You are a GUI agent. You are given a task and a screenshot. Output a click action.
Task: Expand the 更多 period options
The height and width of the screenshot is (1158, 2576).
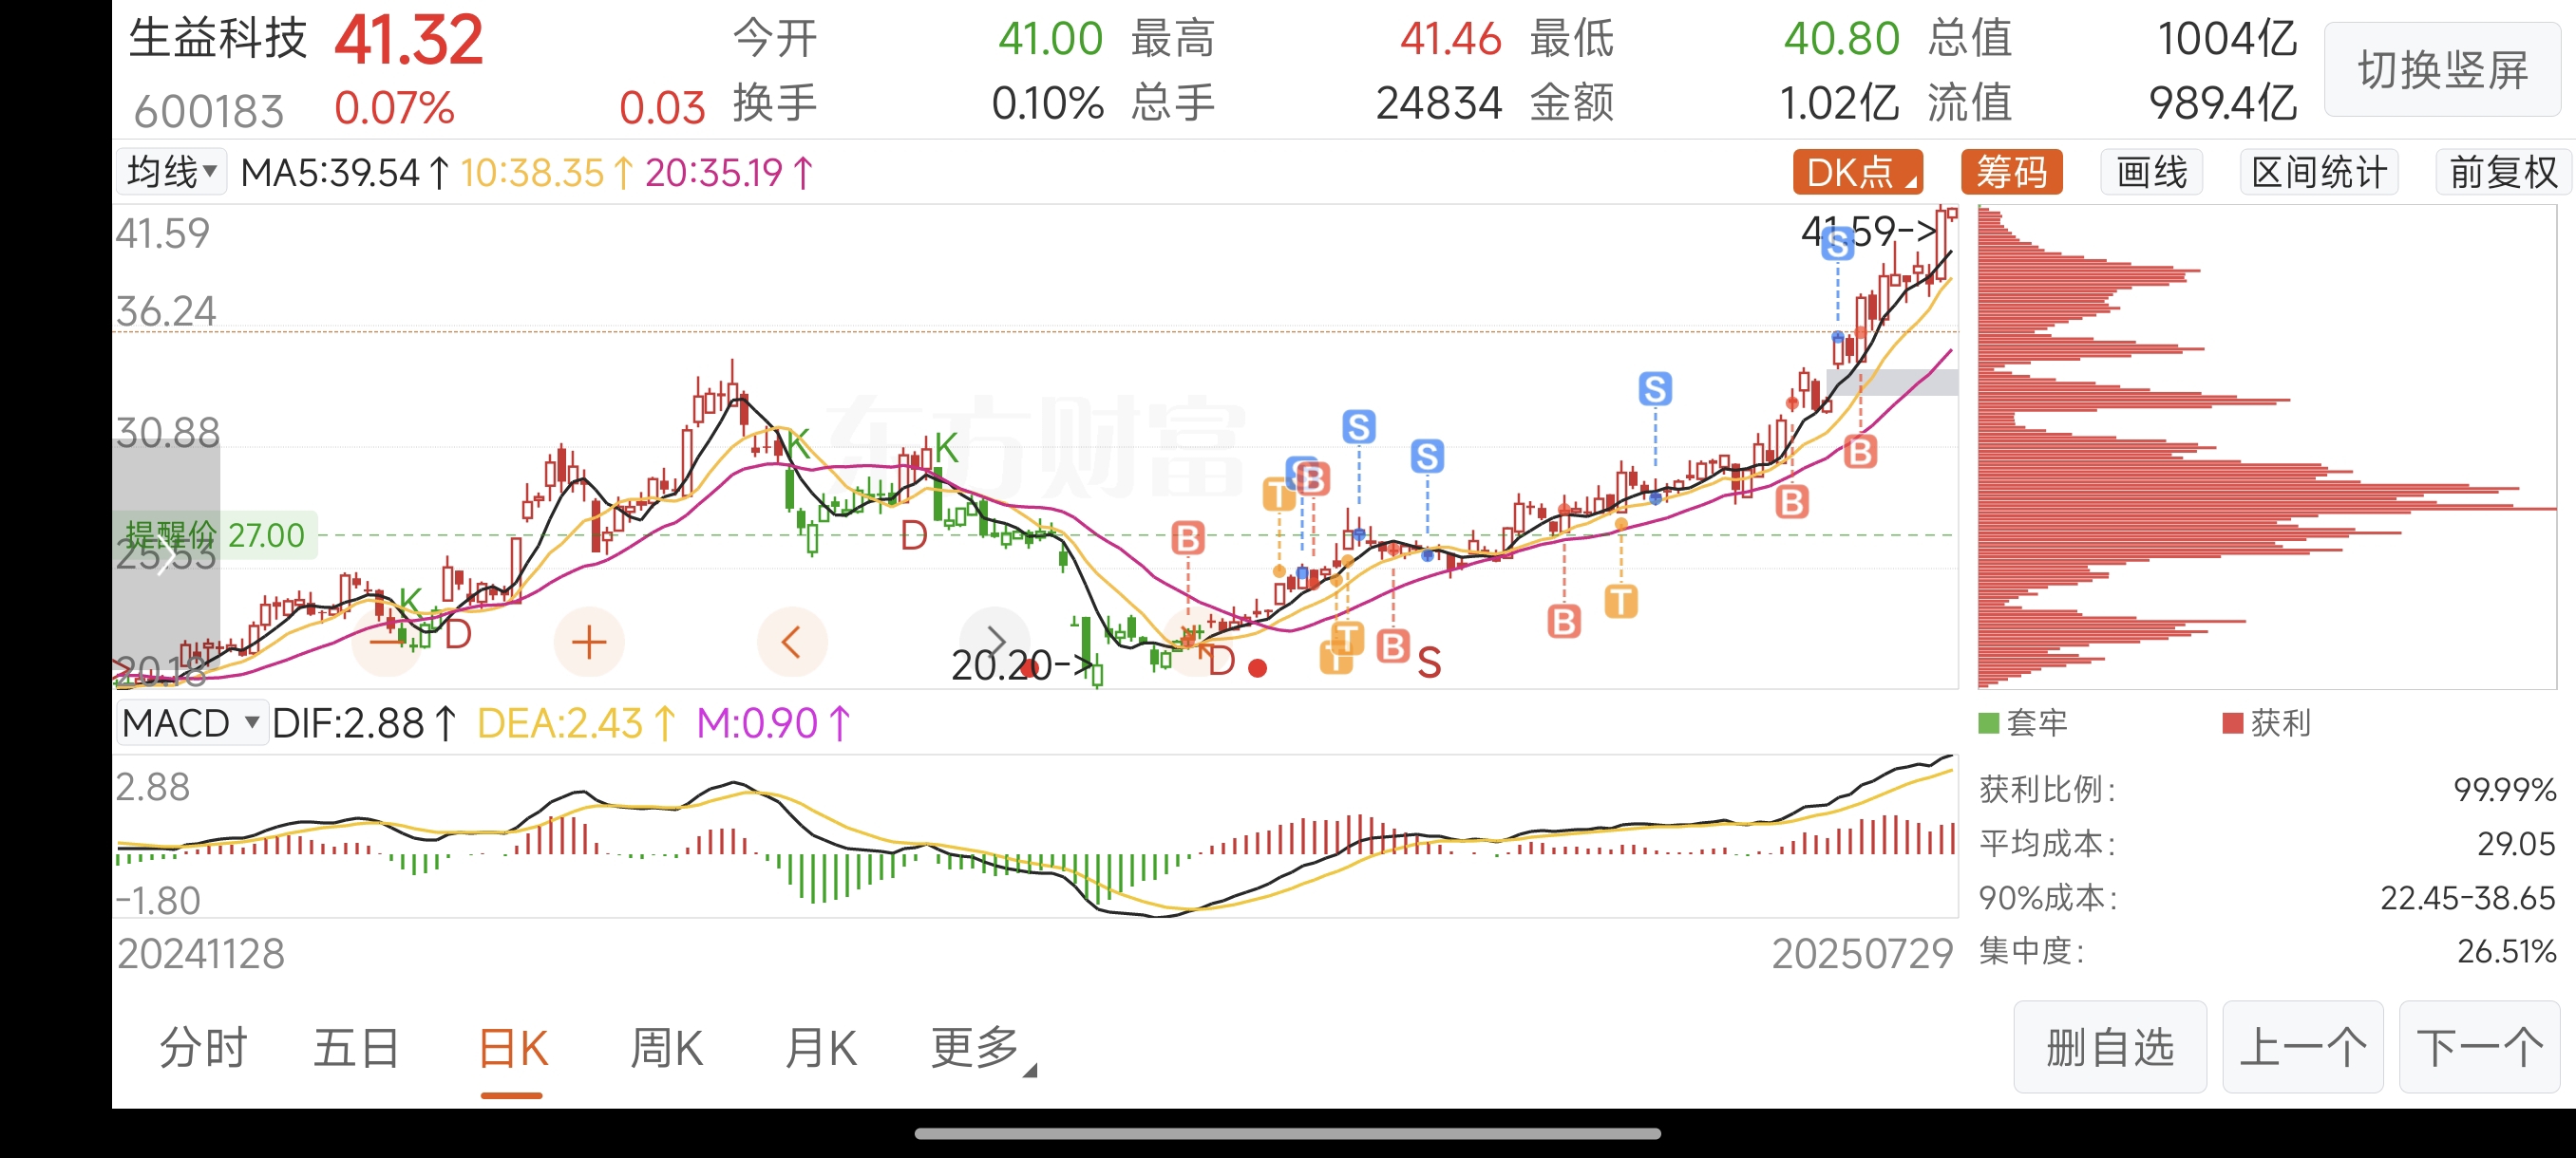coord(982,1048)
